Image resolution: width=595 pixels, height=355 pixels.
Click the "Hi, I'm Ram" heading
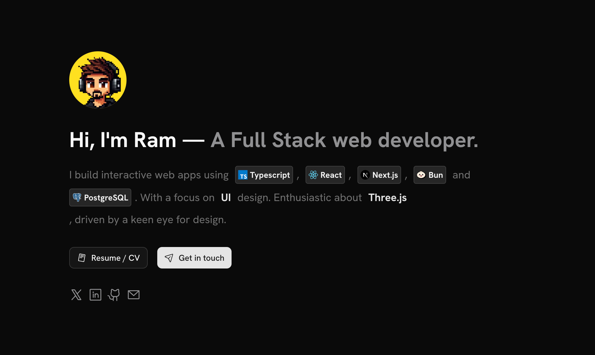coord(123,140)
